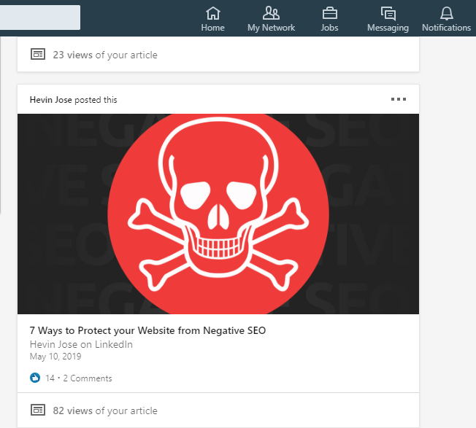Screen dimensions: 476x428
Task: Click the Notifications bell icon
Action: coord(446,12)
